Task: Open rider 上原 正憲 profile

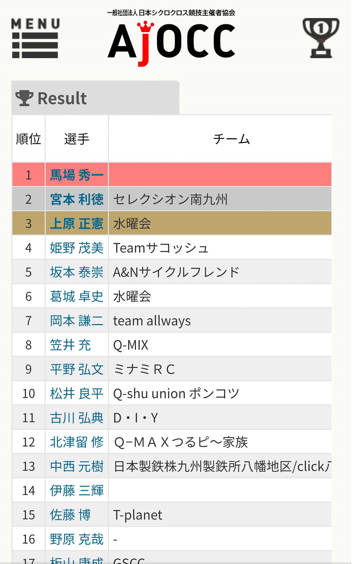Action: [77, 224]
